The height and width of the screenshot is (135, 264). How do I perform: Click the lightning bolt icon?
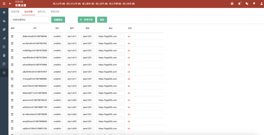(254, 4)
